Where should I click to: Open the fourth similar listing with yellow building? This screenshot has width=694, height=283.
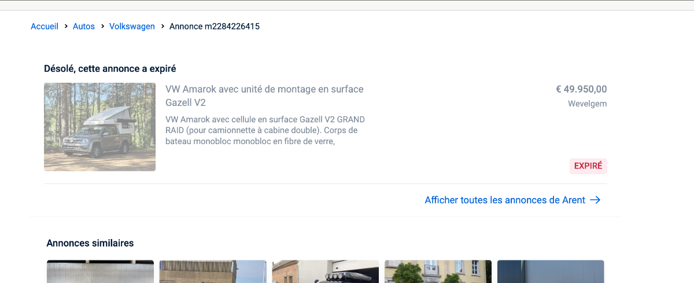[438, 271]
